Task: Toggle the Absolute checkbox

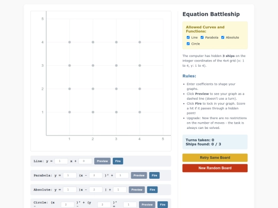Action: pyautogui.click(x=223, y=37)
